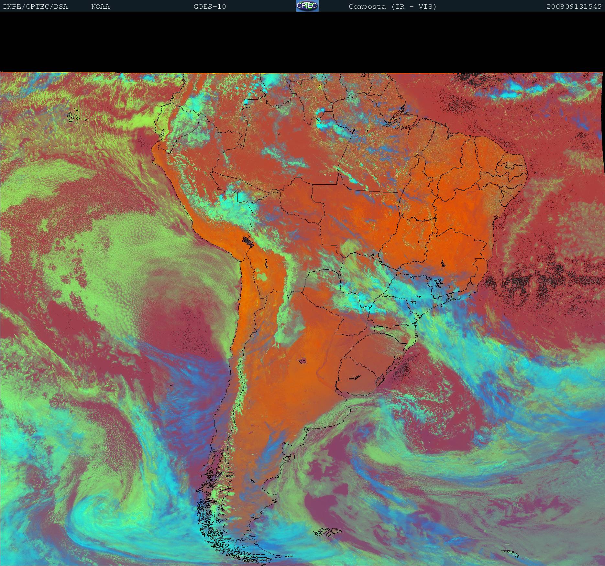Click the small Brazilian Federal District rectangle
This screenshot has height=566, width=605.
[423, 240]
